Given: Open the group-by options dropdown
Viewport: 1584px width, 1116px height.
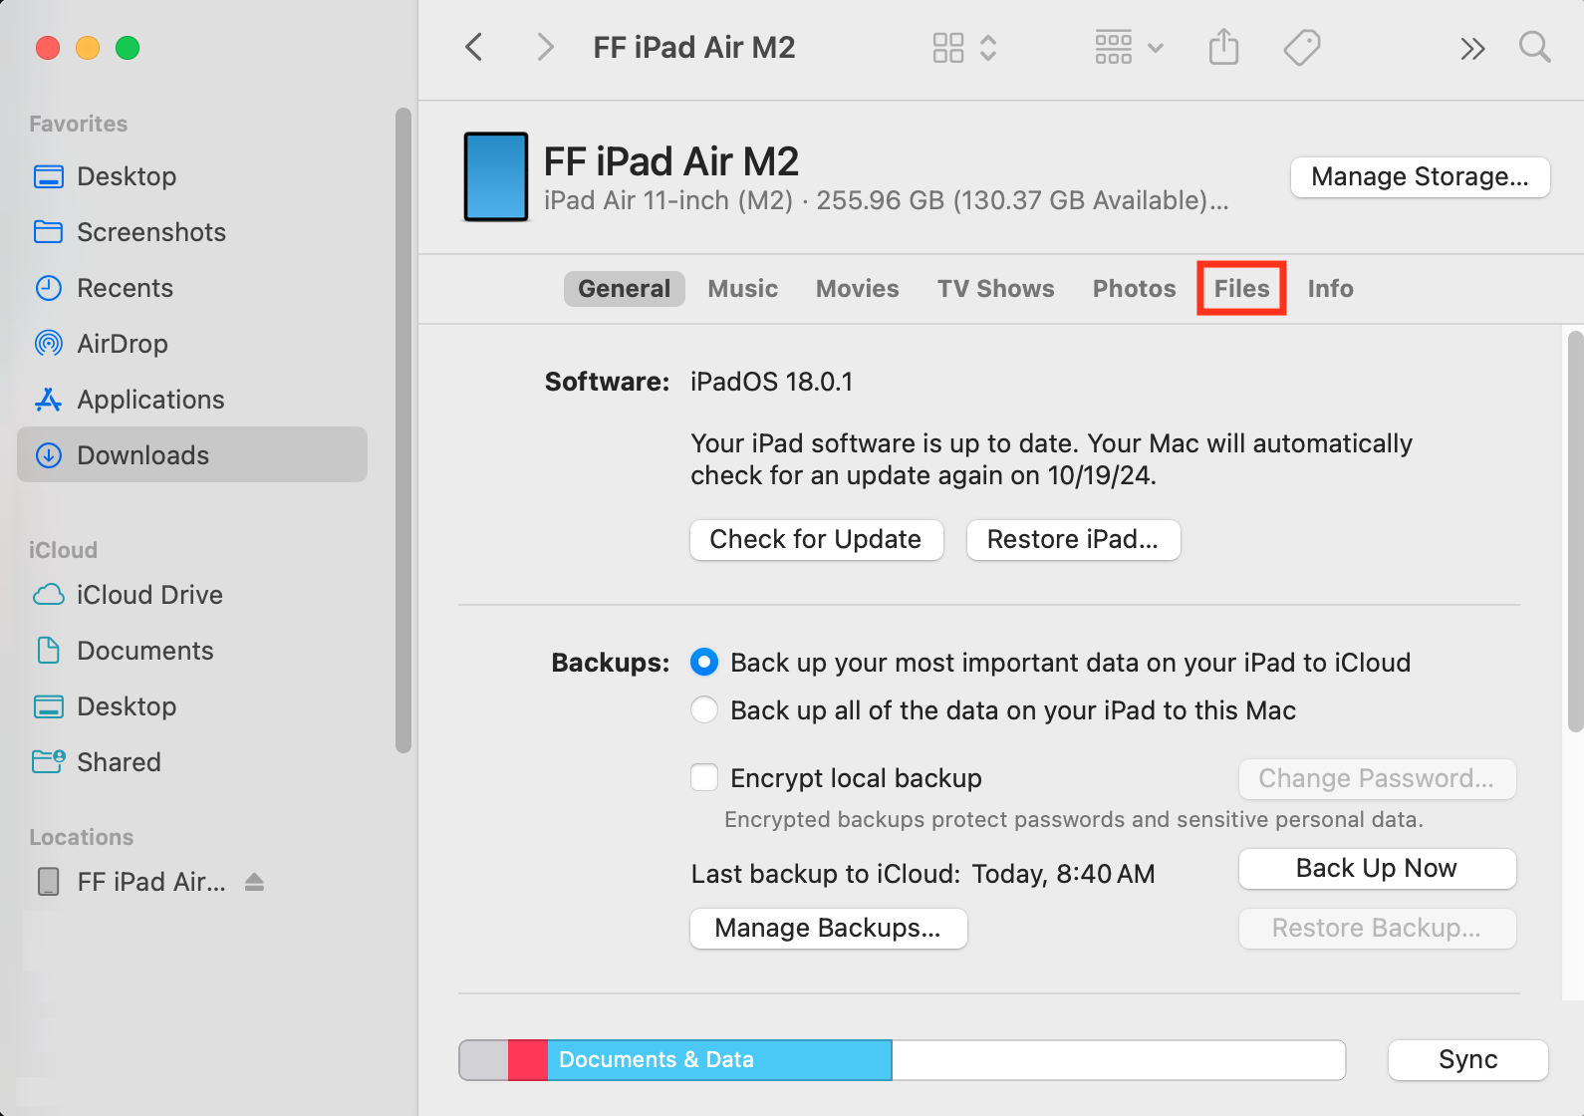Looking at the screenshot, I should click(1129, 47).
